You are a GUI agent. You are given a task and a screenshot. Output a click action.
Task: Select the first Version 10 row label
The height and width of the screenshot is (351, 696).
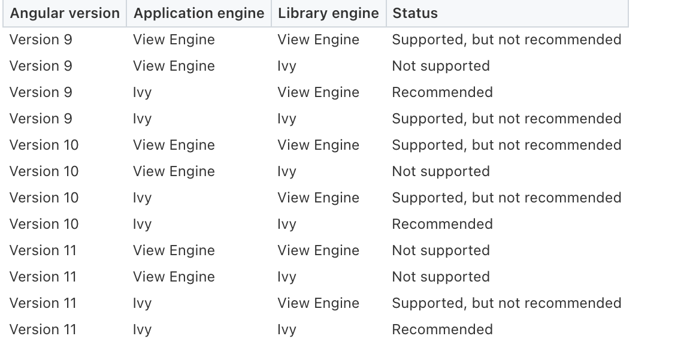click(44, 145)
